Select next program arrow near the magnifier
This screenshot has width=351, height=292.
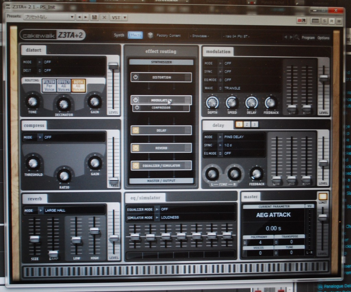point(291,37)
